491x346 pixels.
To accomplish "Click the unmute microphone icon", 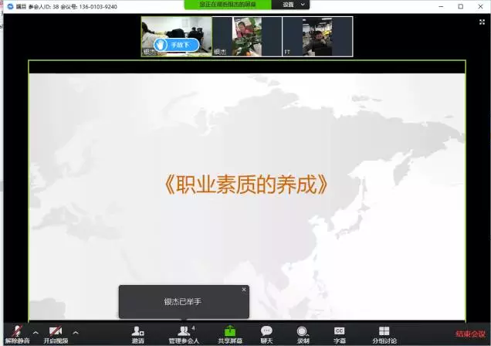I will click(x=15, y=331).
